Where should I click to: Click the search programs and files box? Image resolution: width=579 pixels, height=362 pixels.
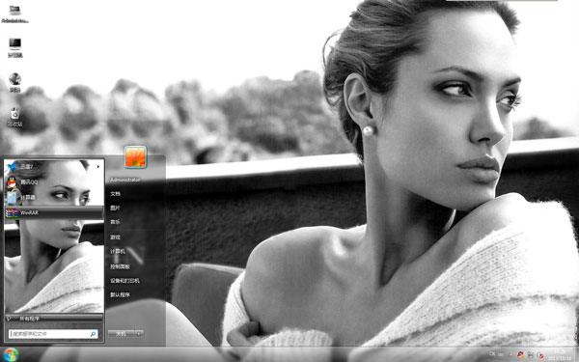[53, 334]
